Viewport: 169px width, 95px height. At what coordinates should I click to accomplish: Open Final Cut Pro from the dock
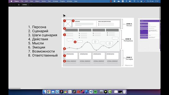66,92
